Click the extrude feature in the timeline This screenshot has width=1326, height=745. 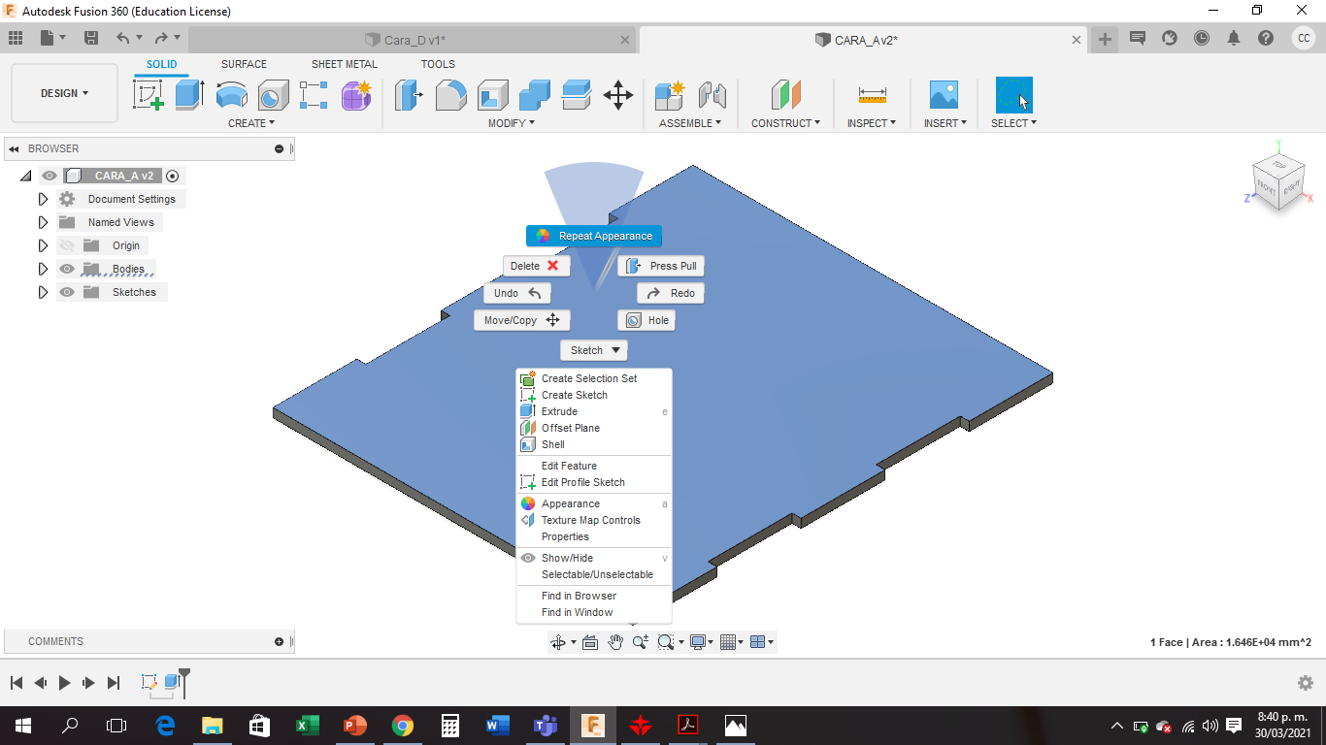172,682
